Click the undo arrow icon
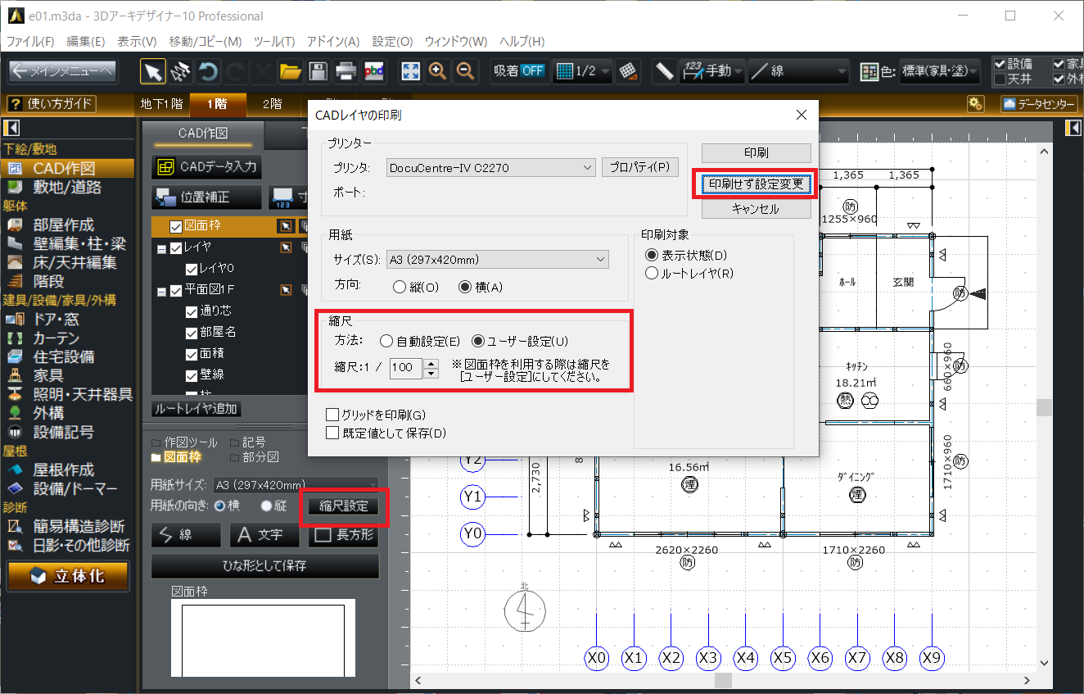The height and width of the screenshot is (694, 1084). [208, 71]
